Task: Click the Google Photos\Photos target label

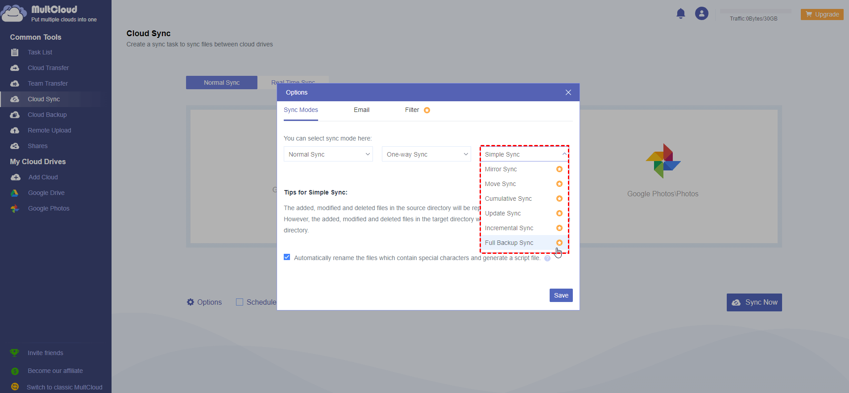Action: tap(663, 194)
